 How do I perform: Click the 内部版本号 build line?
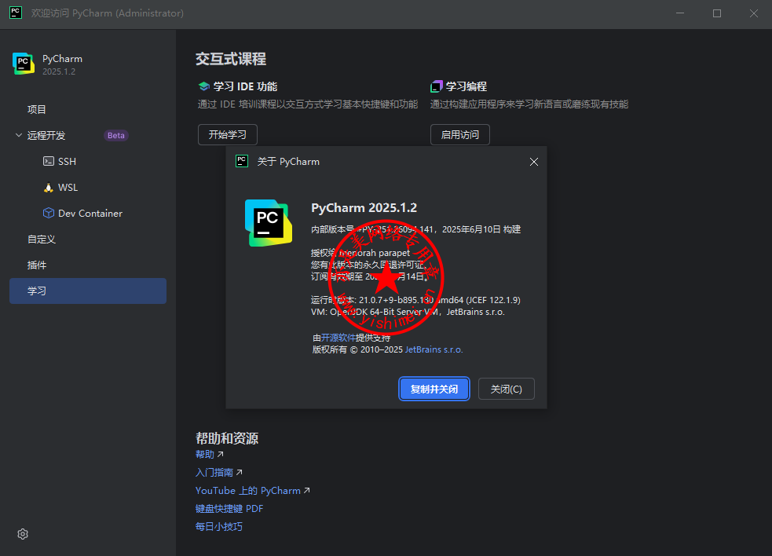click(415, 229)
